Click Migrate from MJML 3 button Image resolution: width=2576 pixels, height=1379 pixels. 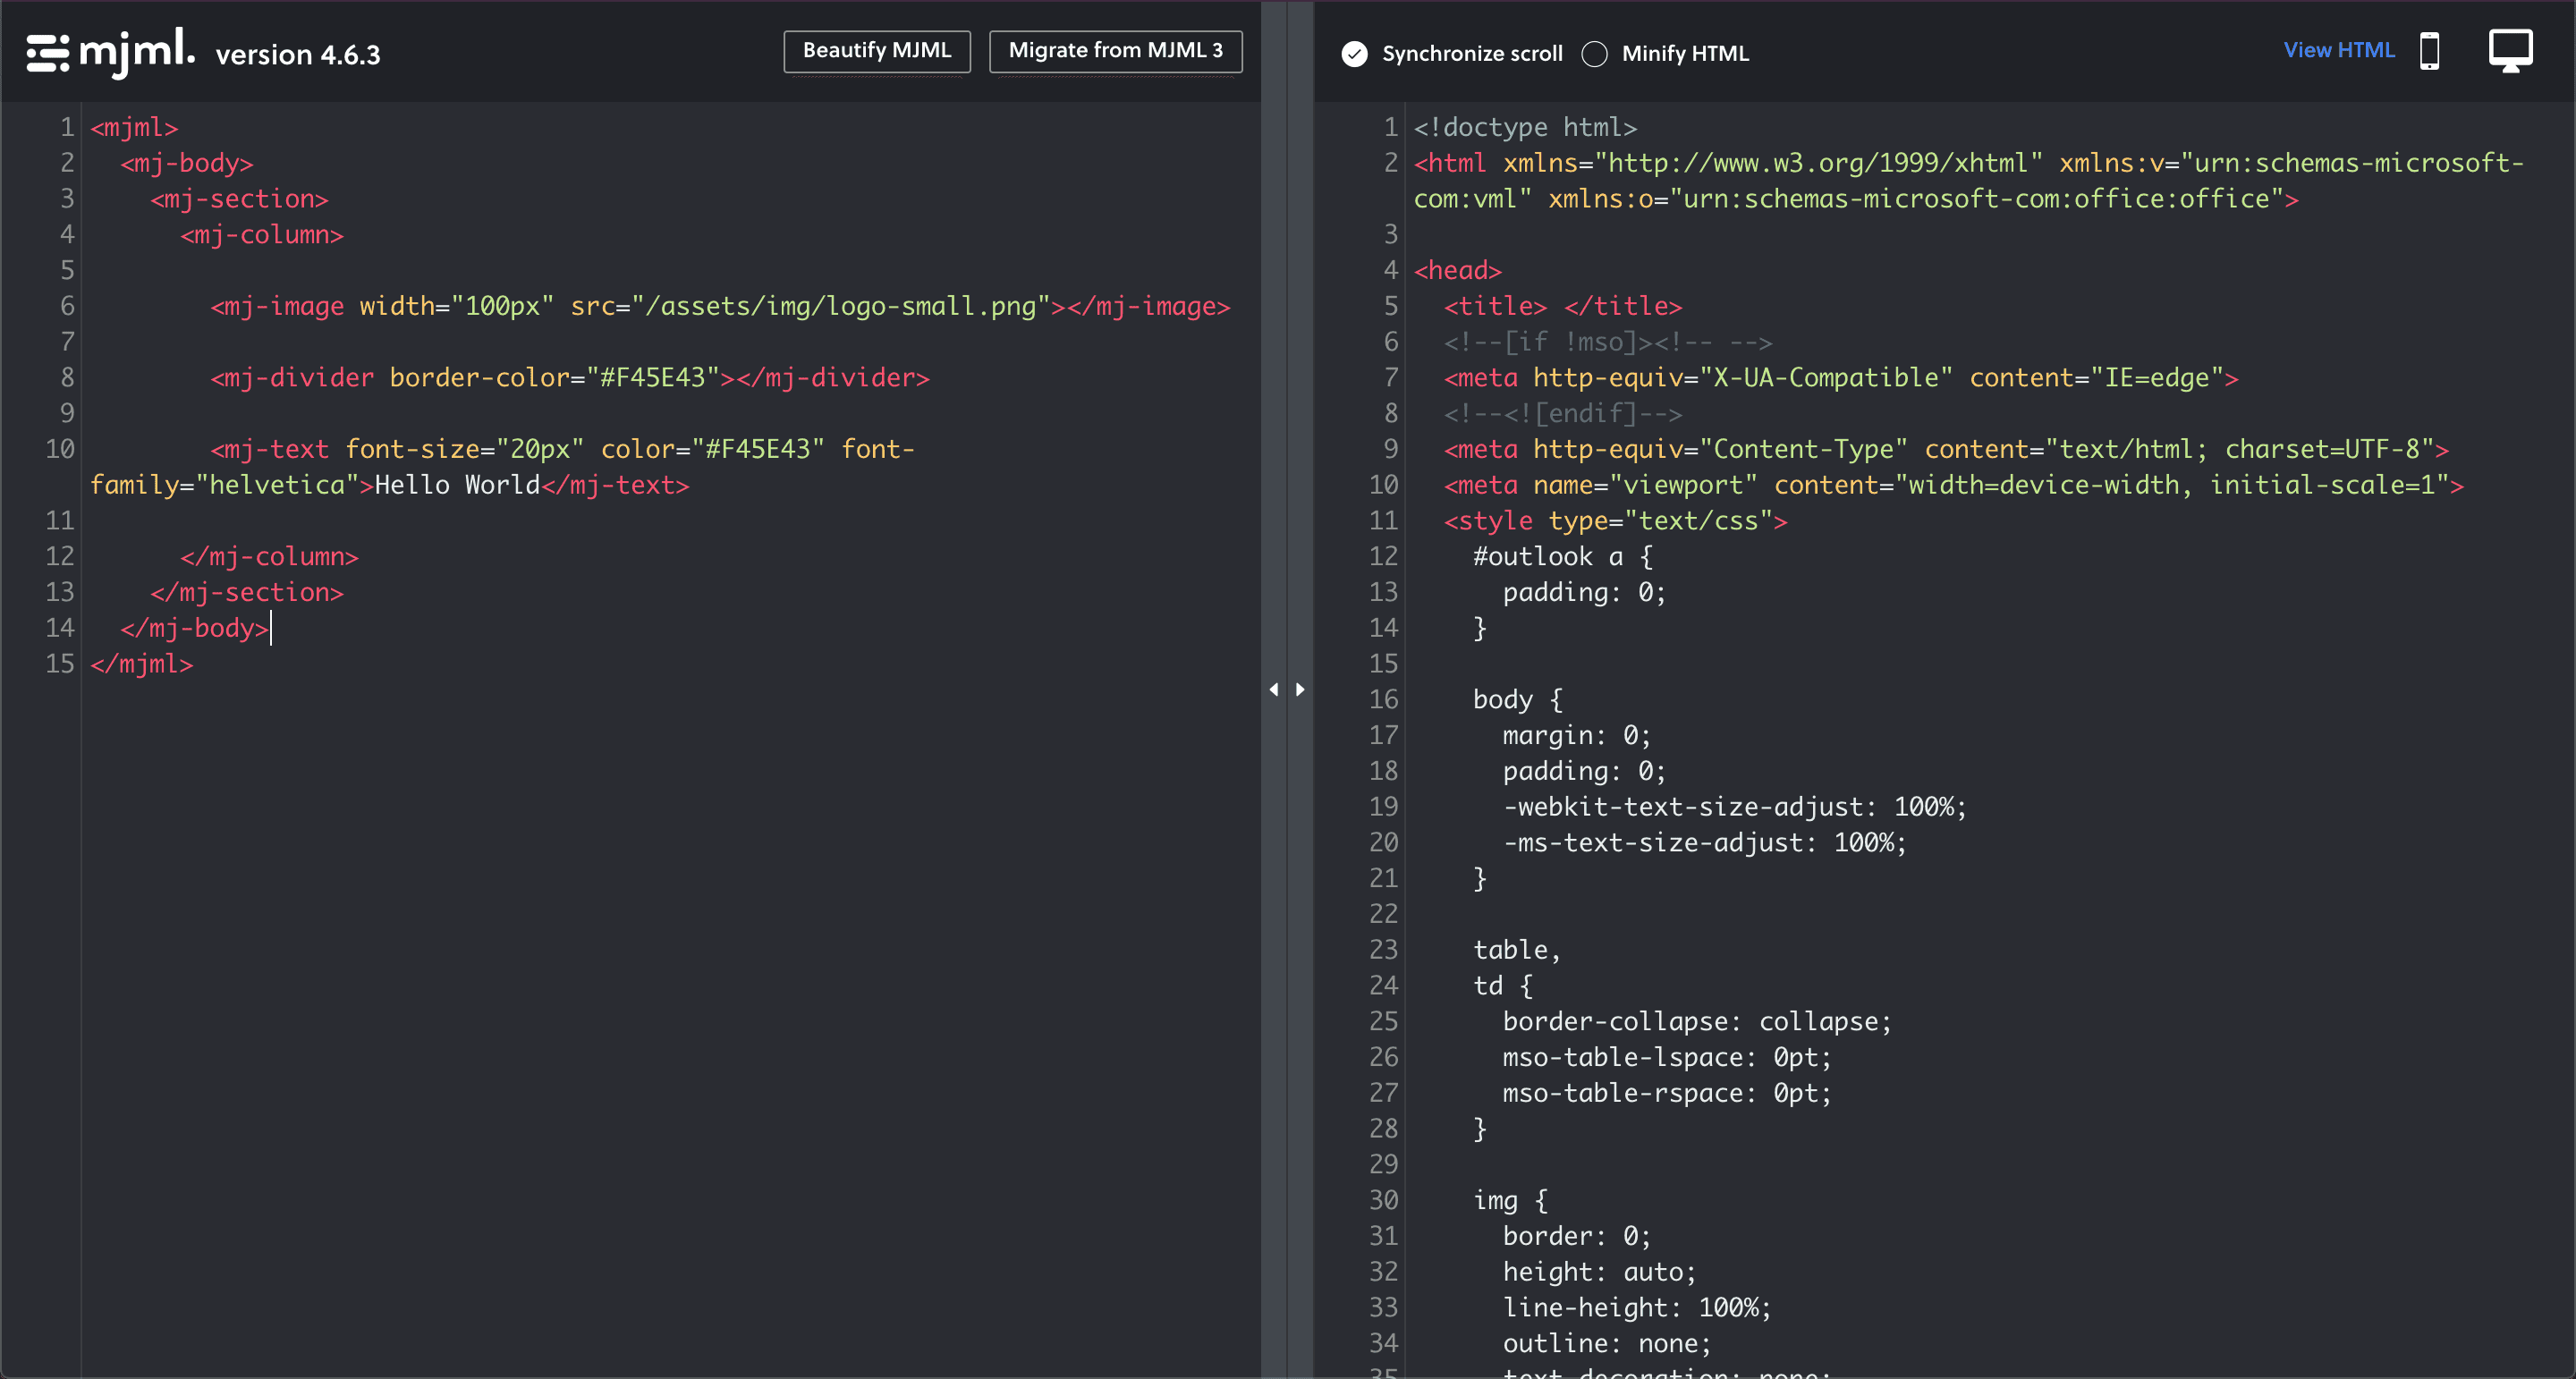[x=1115, y=51]
